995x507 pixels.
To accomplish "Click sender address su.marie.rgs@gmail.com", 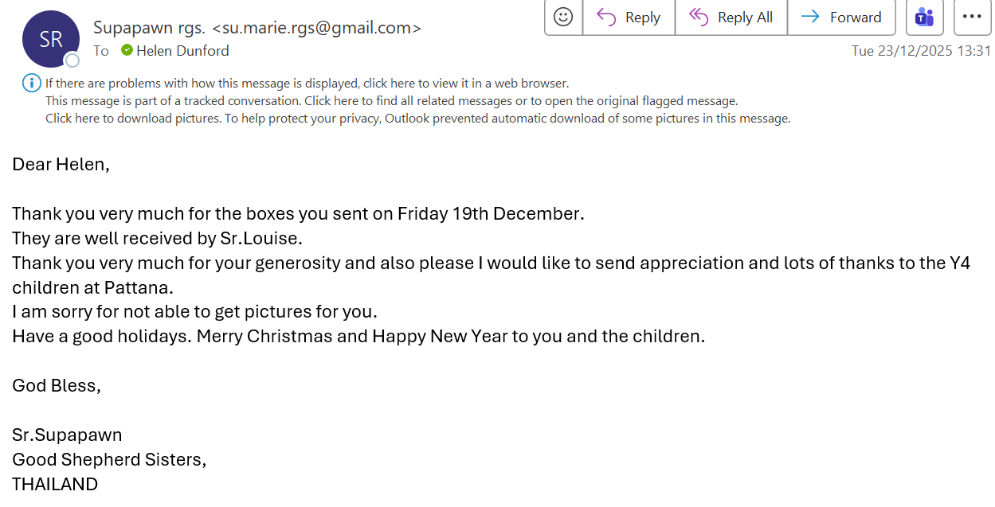I will (316, 28).
